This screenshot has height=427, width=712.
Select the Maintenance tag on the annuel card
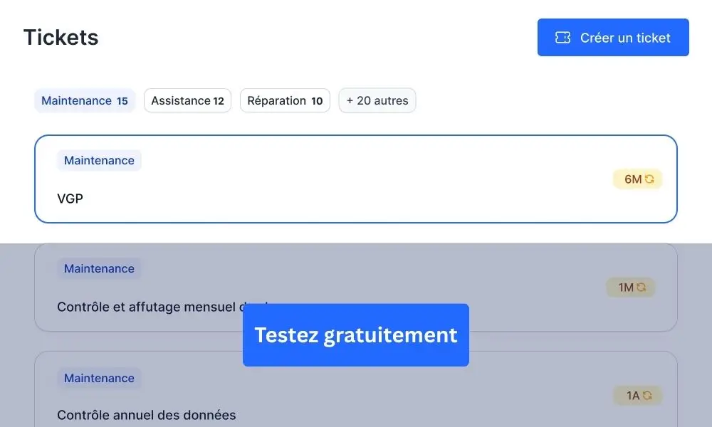(99, 378)
